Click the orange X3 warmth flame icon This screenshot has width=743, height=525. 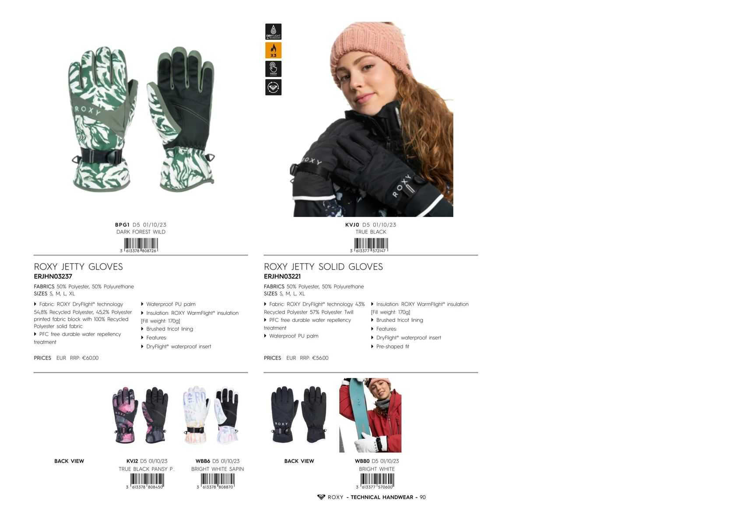[x=273, y=50]
